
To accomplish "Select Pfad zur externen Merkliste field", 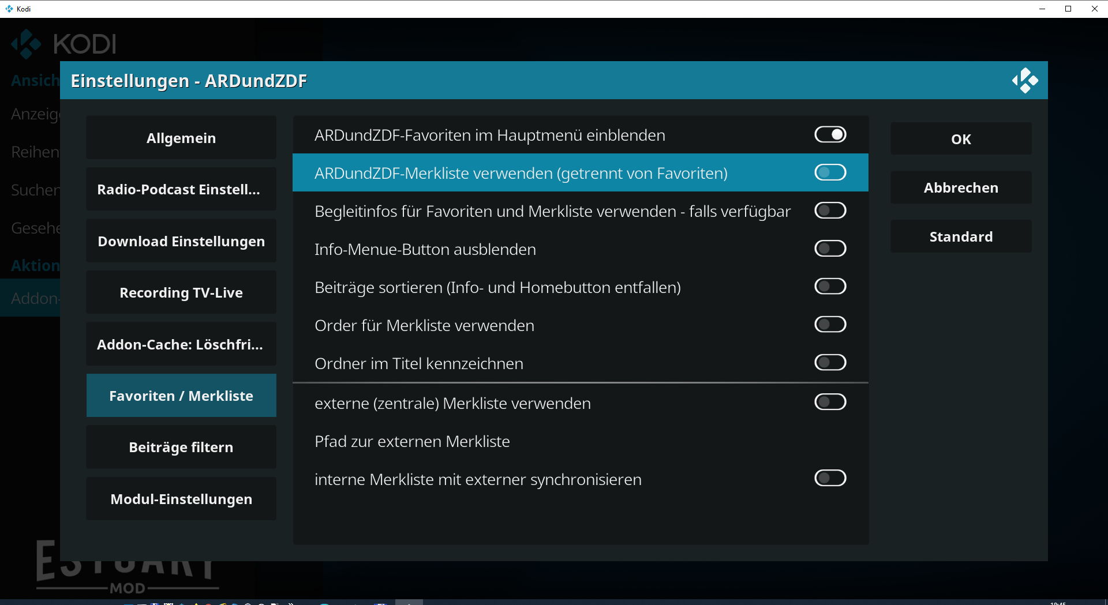I will (x=581, y=441).
